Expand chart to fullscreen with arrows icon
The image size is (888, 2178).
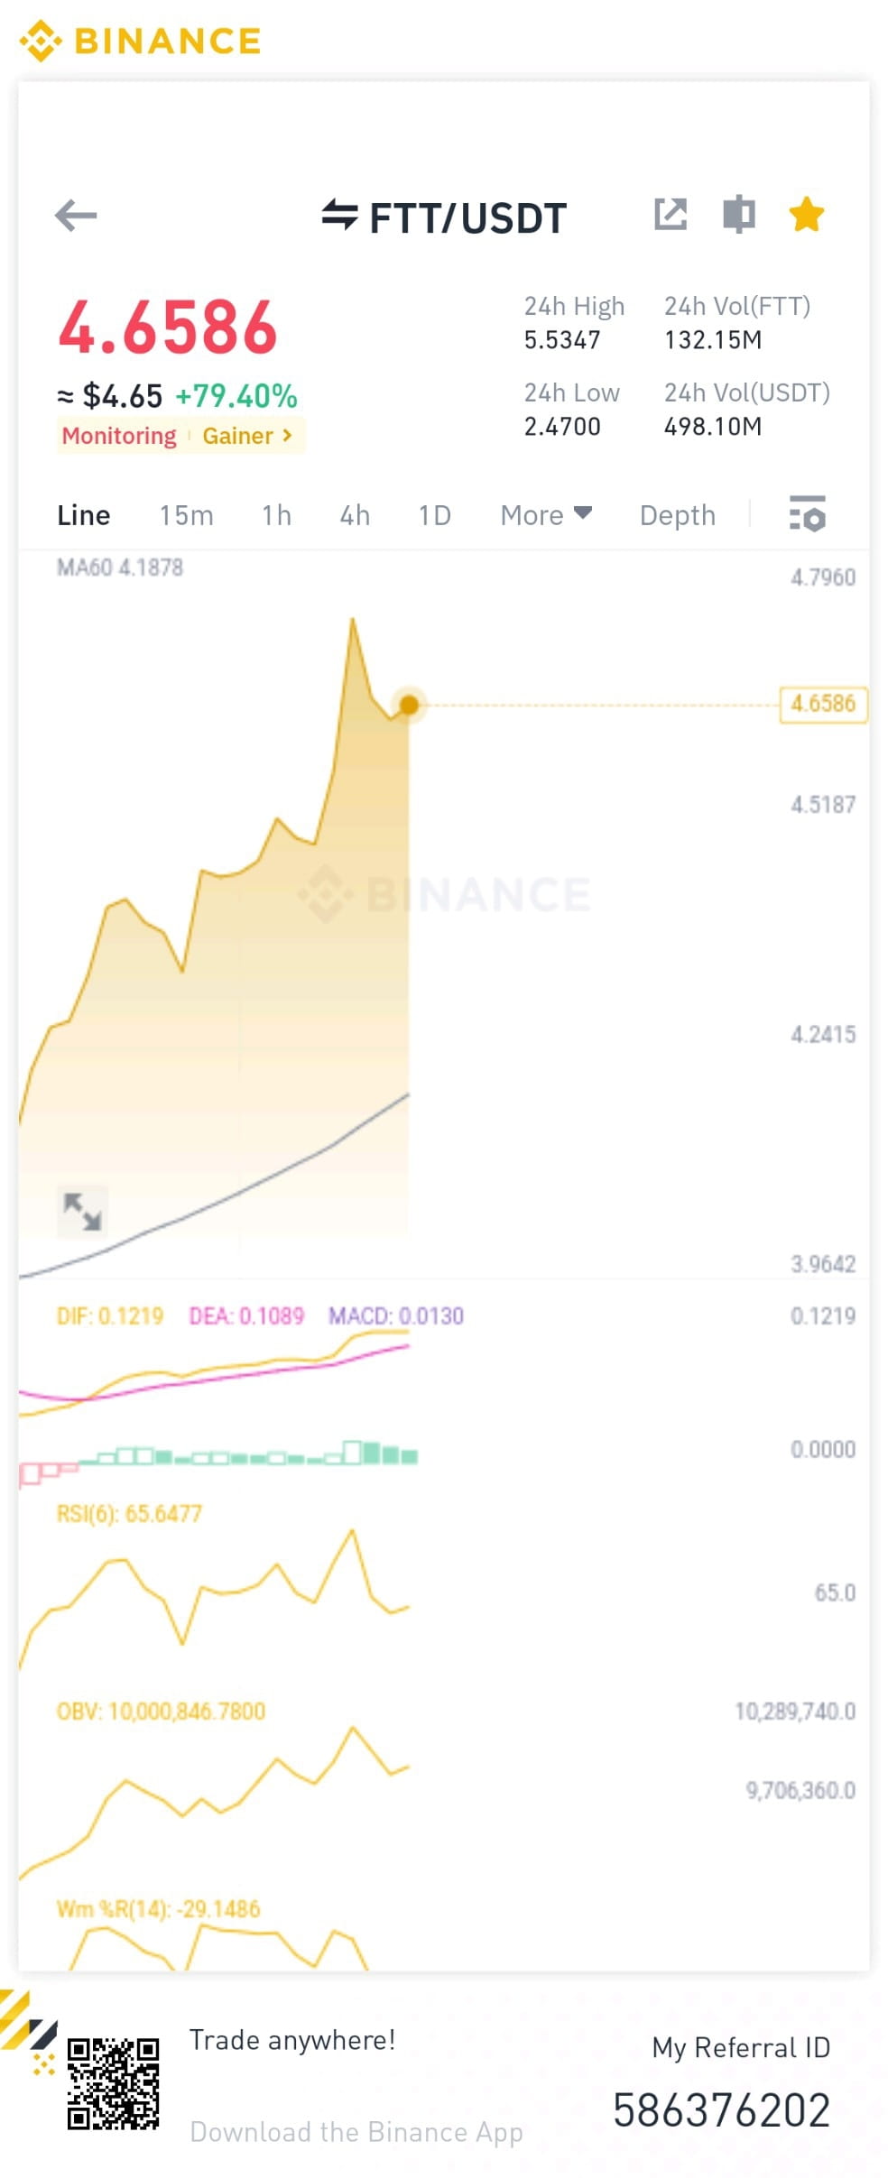point(82,1211)
